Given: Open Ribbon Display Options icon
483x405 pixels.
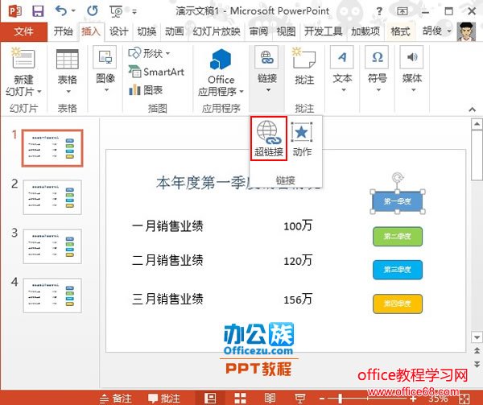Looking at the screenshot, I should click(x=402, y=11).
